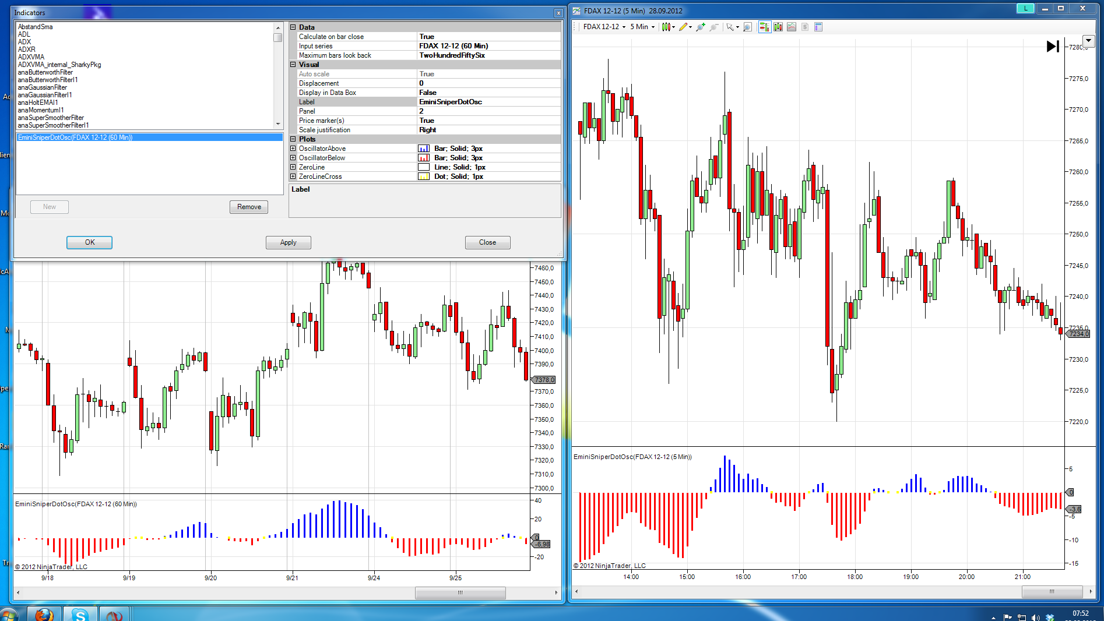Screen dimensions: 1104x621
Task: Click the Maximum bars look back value
Action: [489, 55]
